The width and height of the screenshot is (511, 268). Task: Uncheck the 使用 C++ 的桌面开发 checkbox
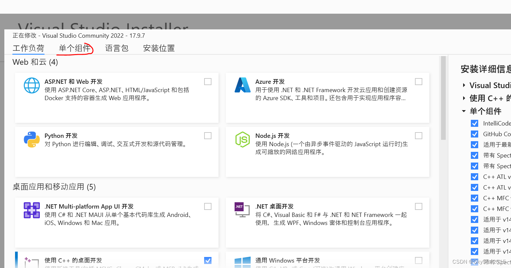208,261
